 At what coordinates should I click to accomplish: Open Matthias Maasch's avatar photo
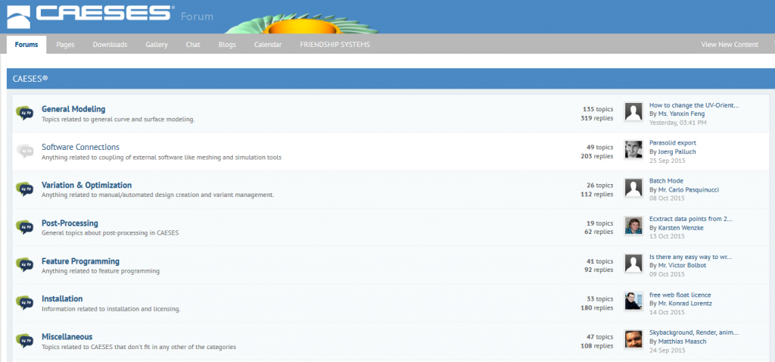point(633,339)
